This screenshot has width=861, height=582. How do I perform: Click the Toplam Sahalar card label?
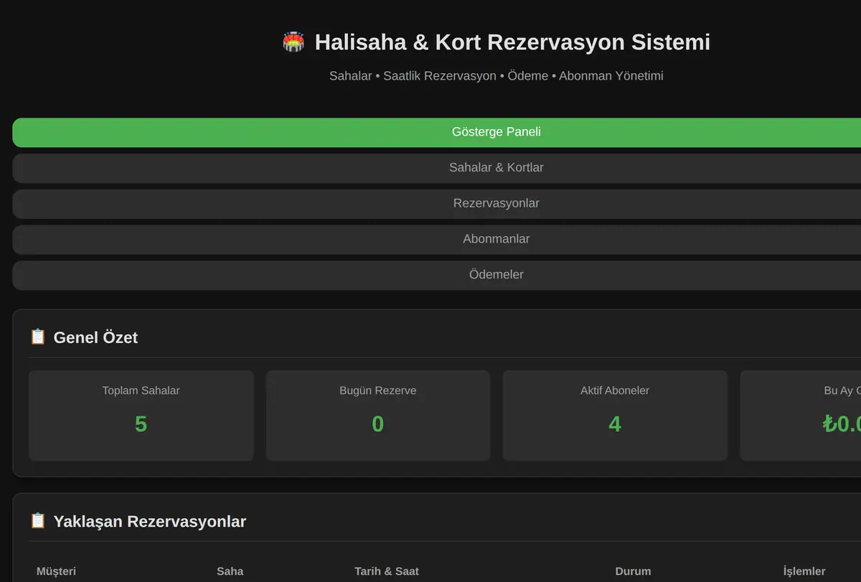(141, 390)
